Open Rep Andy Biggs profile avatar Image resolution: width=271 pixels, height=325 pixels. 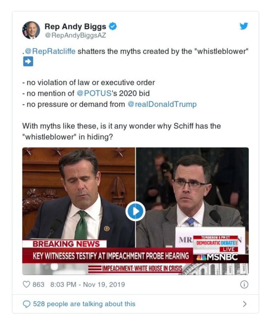31,30
